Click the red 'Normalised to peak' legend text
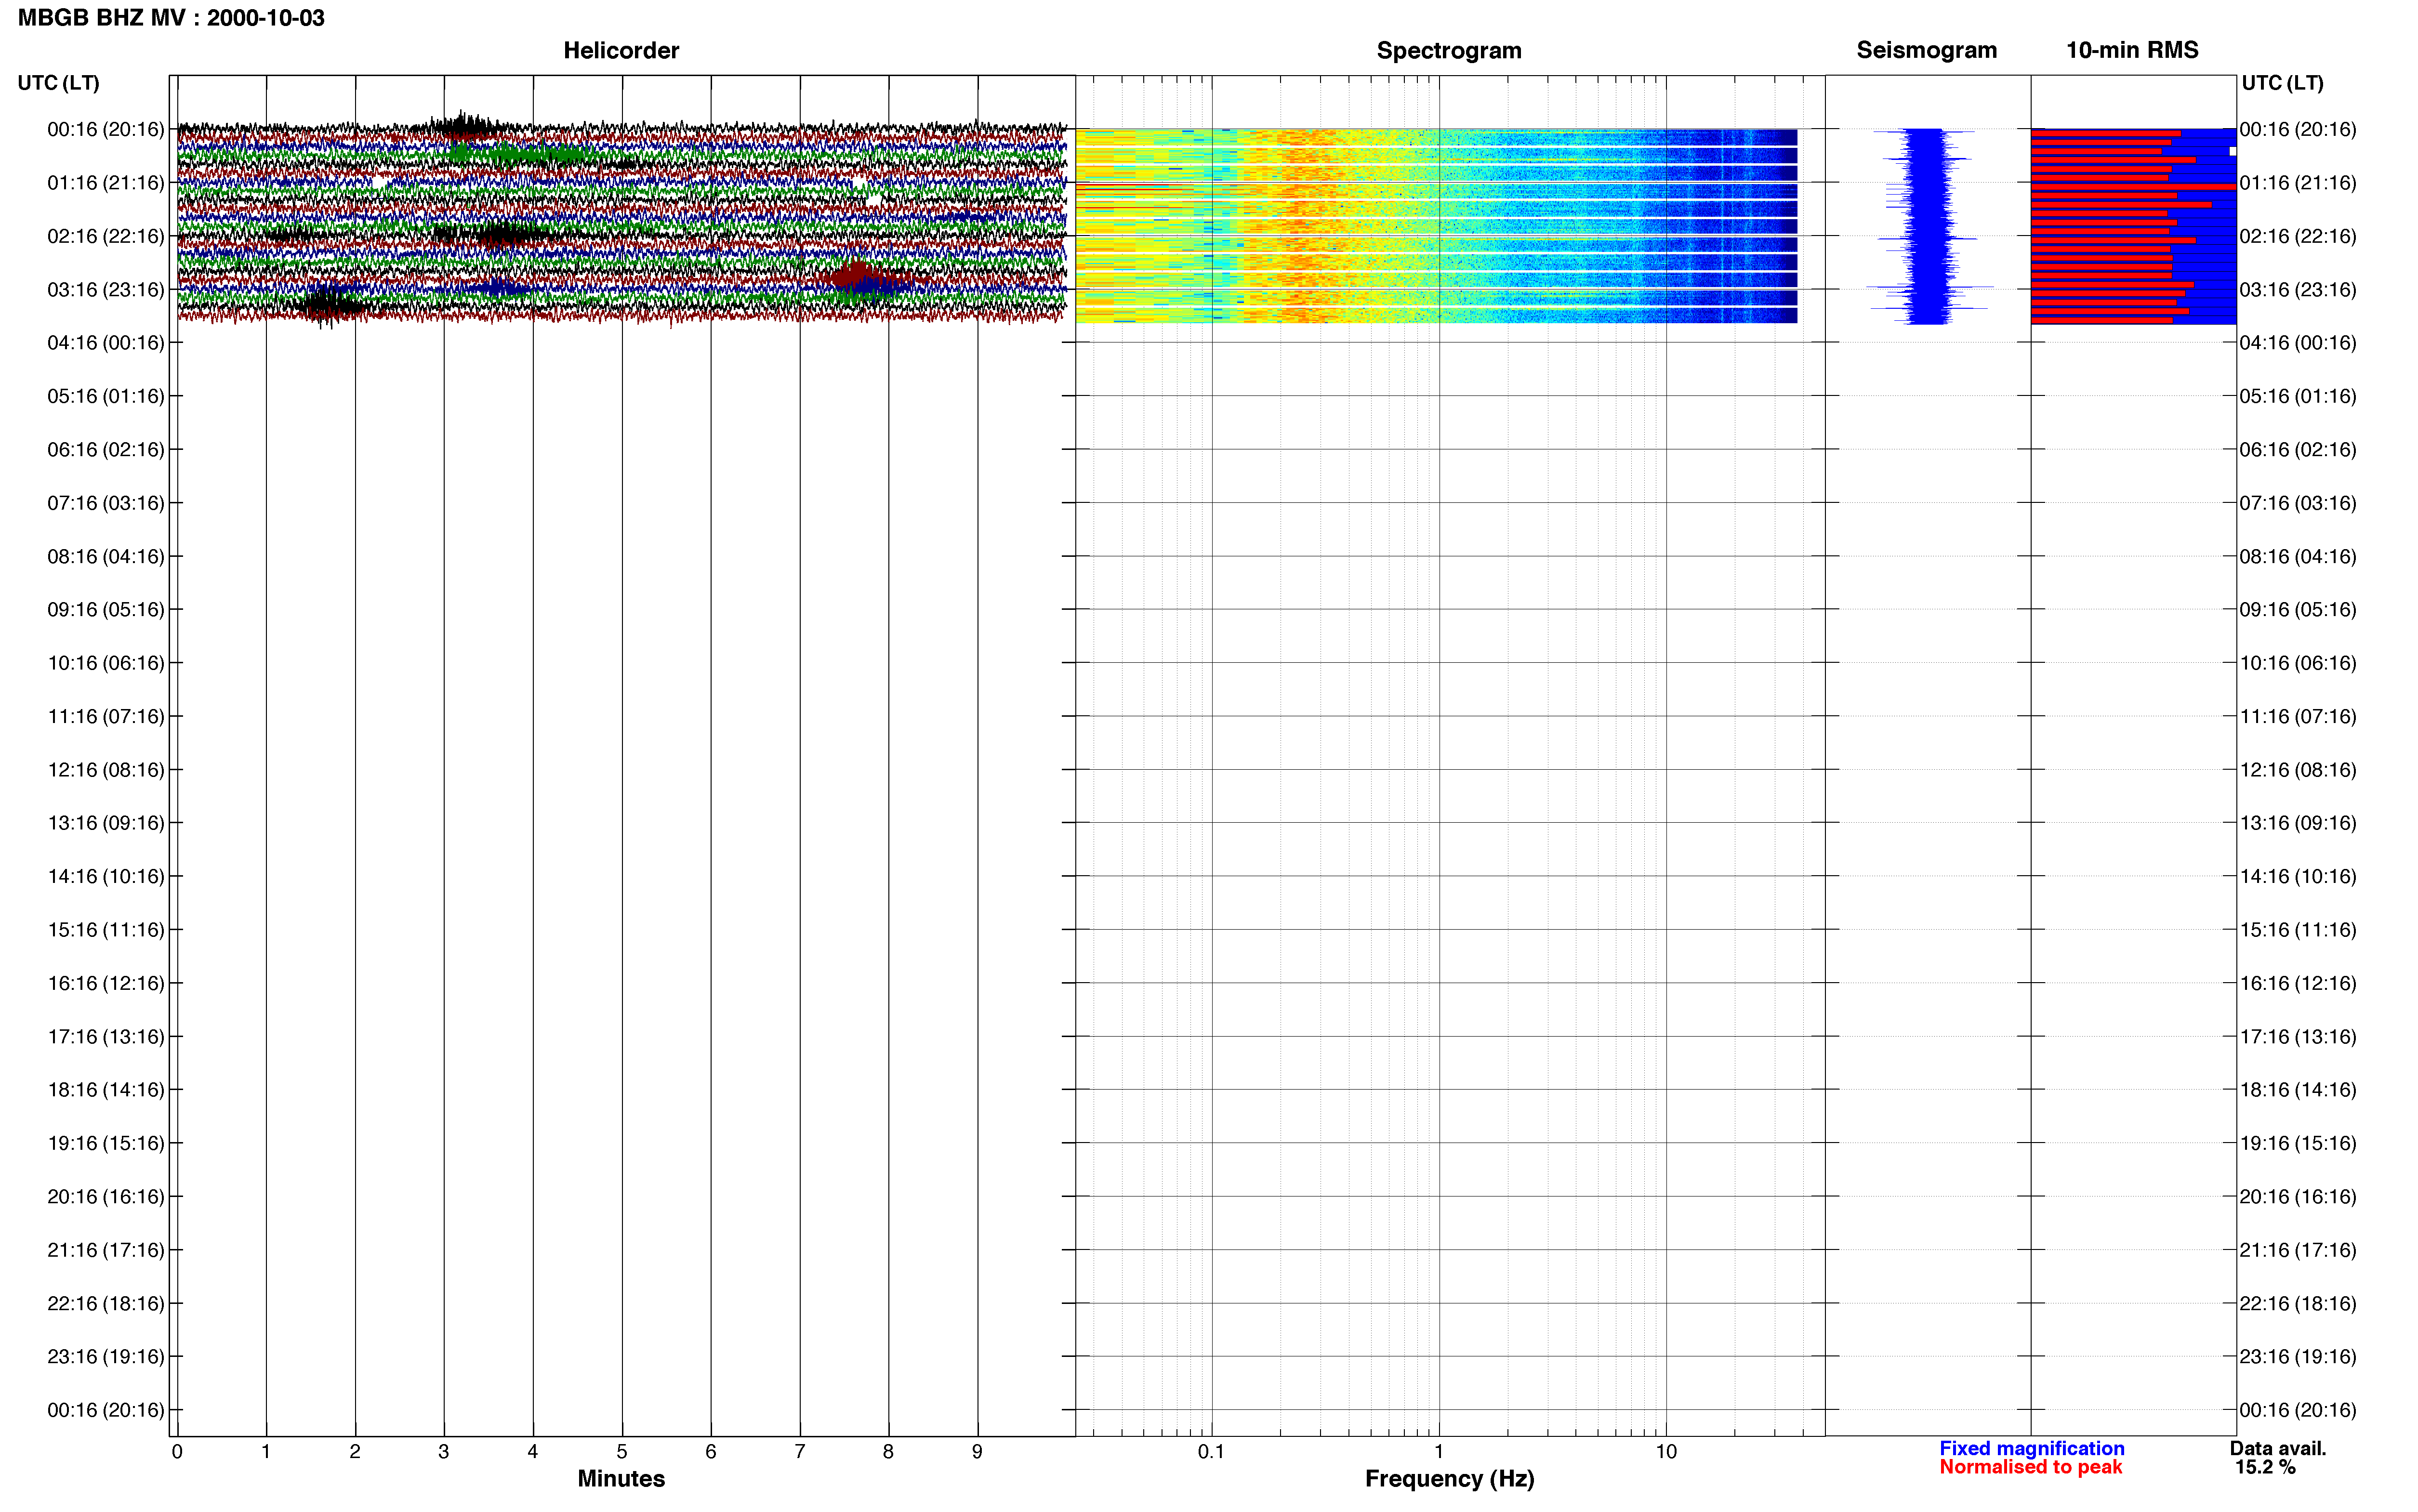This screenshot has height=1512, width=2418. tap(2030, 1467)
